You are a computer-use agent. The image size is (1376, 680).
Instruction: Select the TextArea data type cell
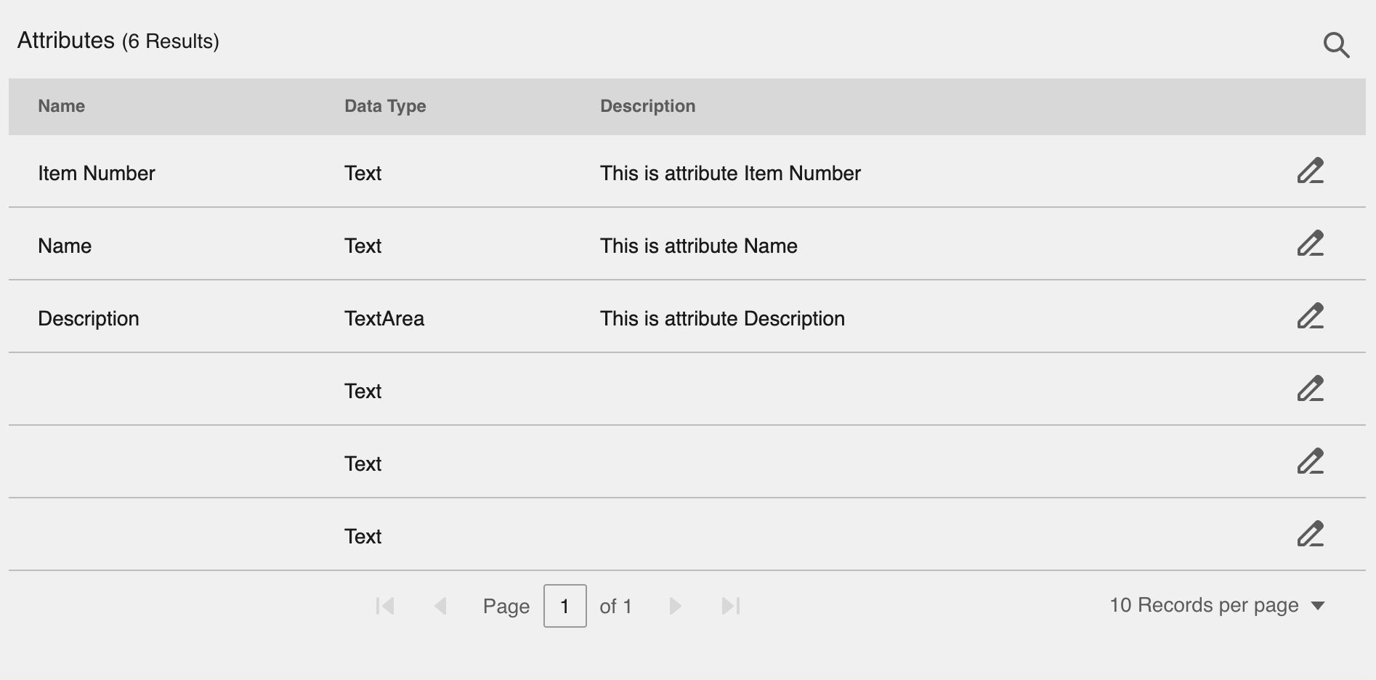pyautogui.click(x=384, y=318)
